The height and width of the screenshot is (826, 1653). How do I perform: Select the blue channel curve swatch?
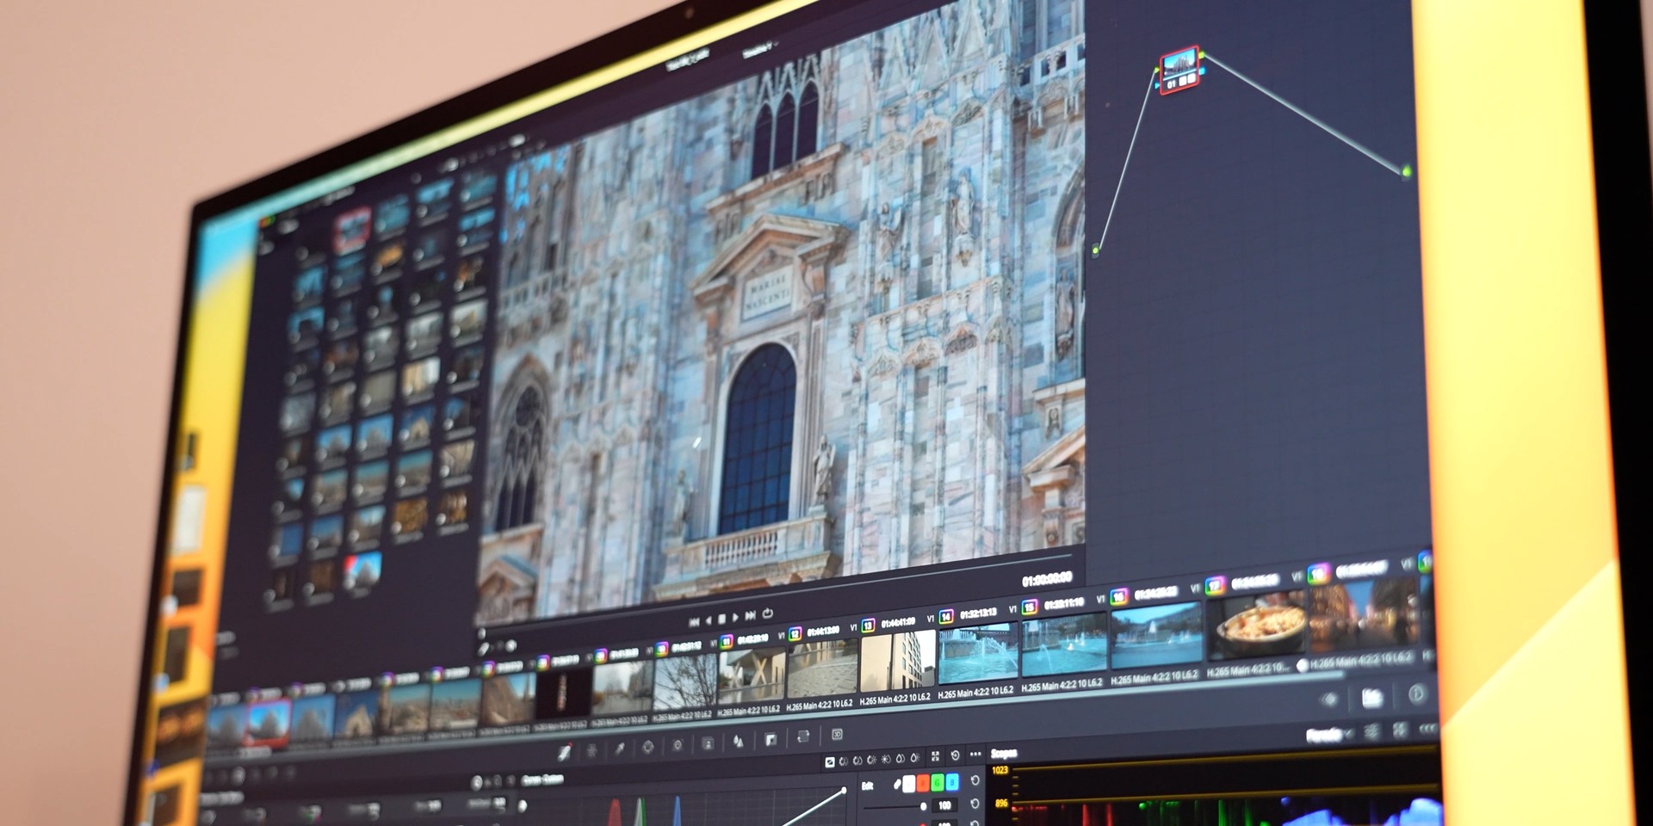pos(951,782)
